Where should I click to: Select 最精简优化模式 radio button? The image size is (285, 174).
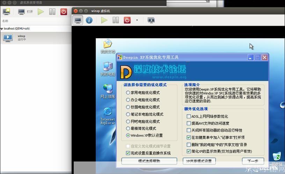[128, 128]
